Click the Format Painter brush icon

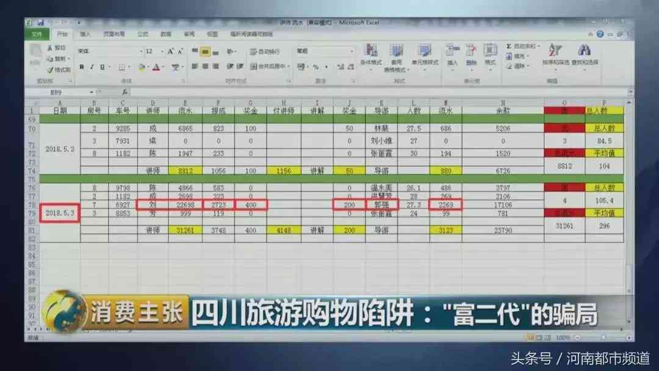click(50, 70)
